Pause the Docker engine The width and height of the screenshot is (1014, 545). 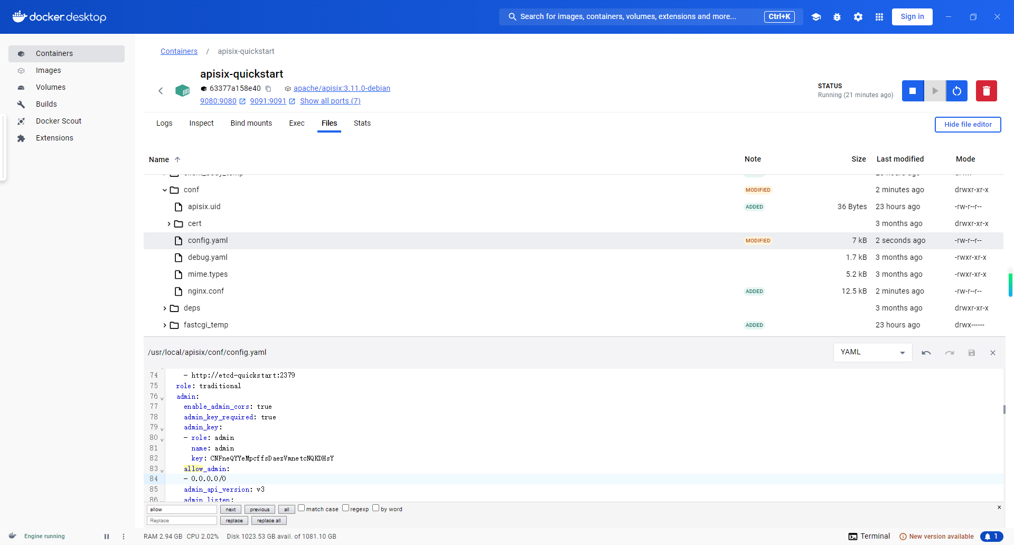coord(107,537)
